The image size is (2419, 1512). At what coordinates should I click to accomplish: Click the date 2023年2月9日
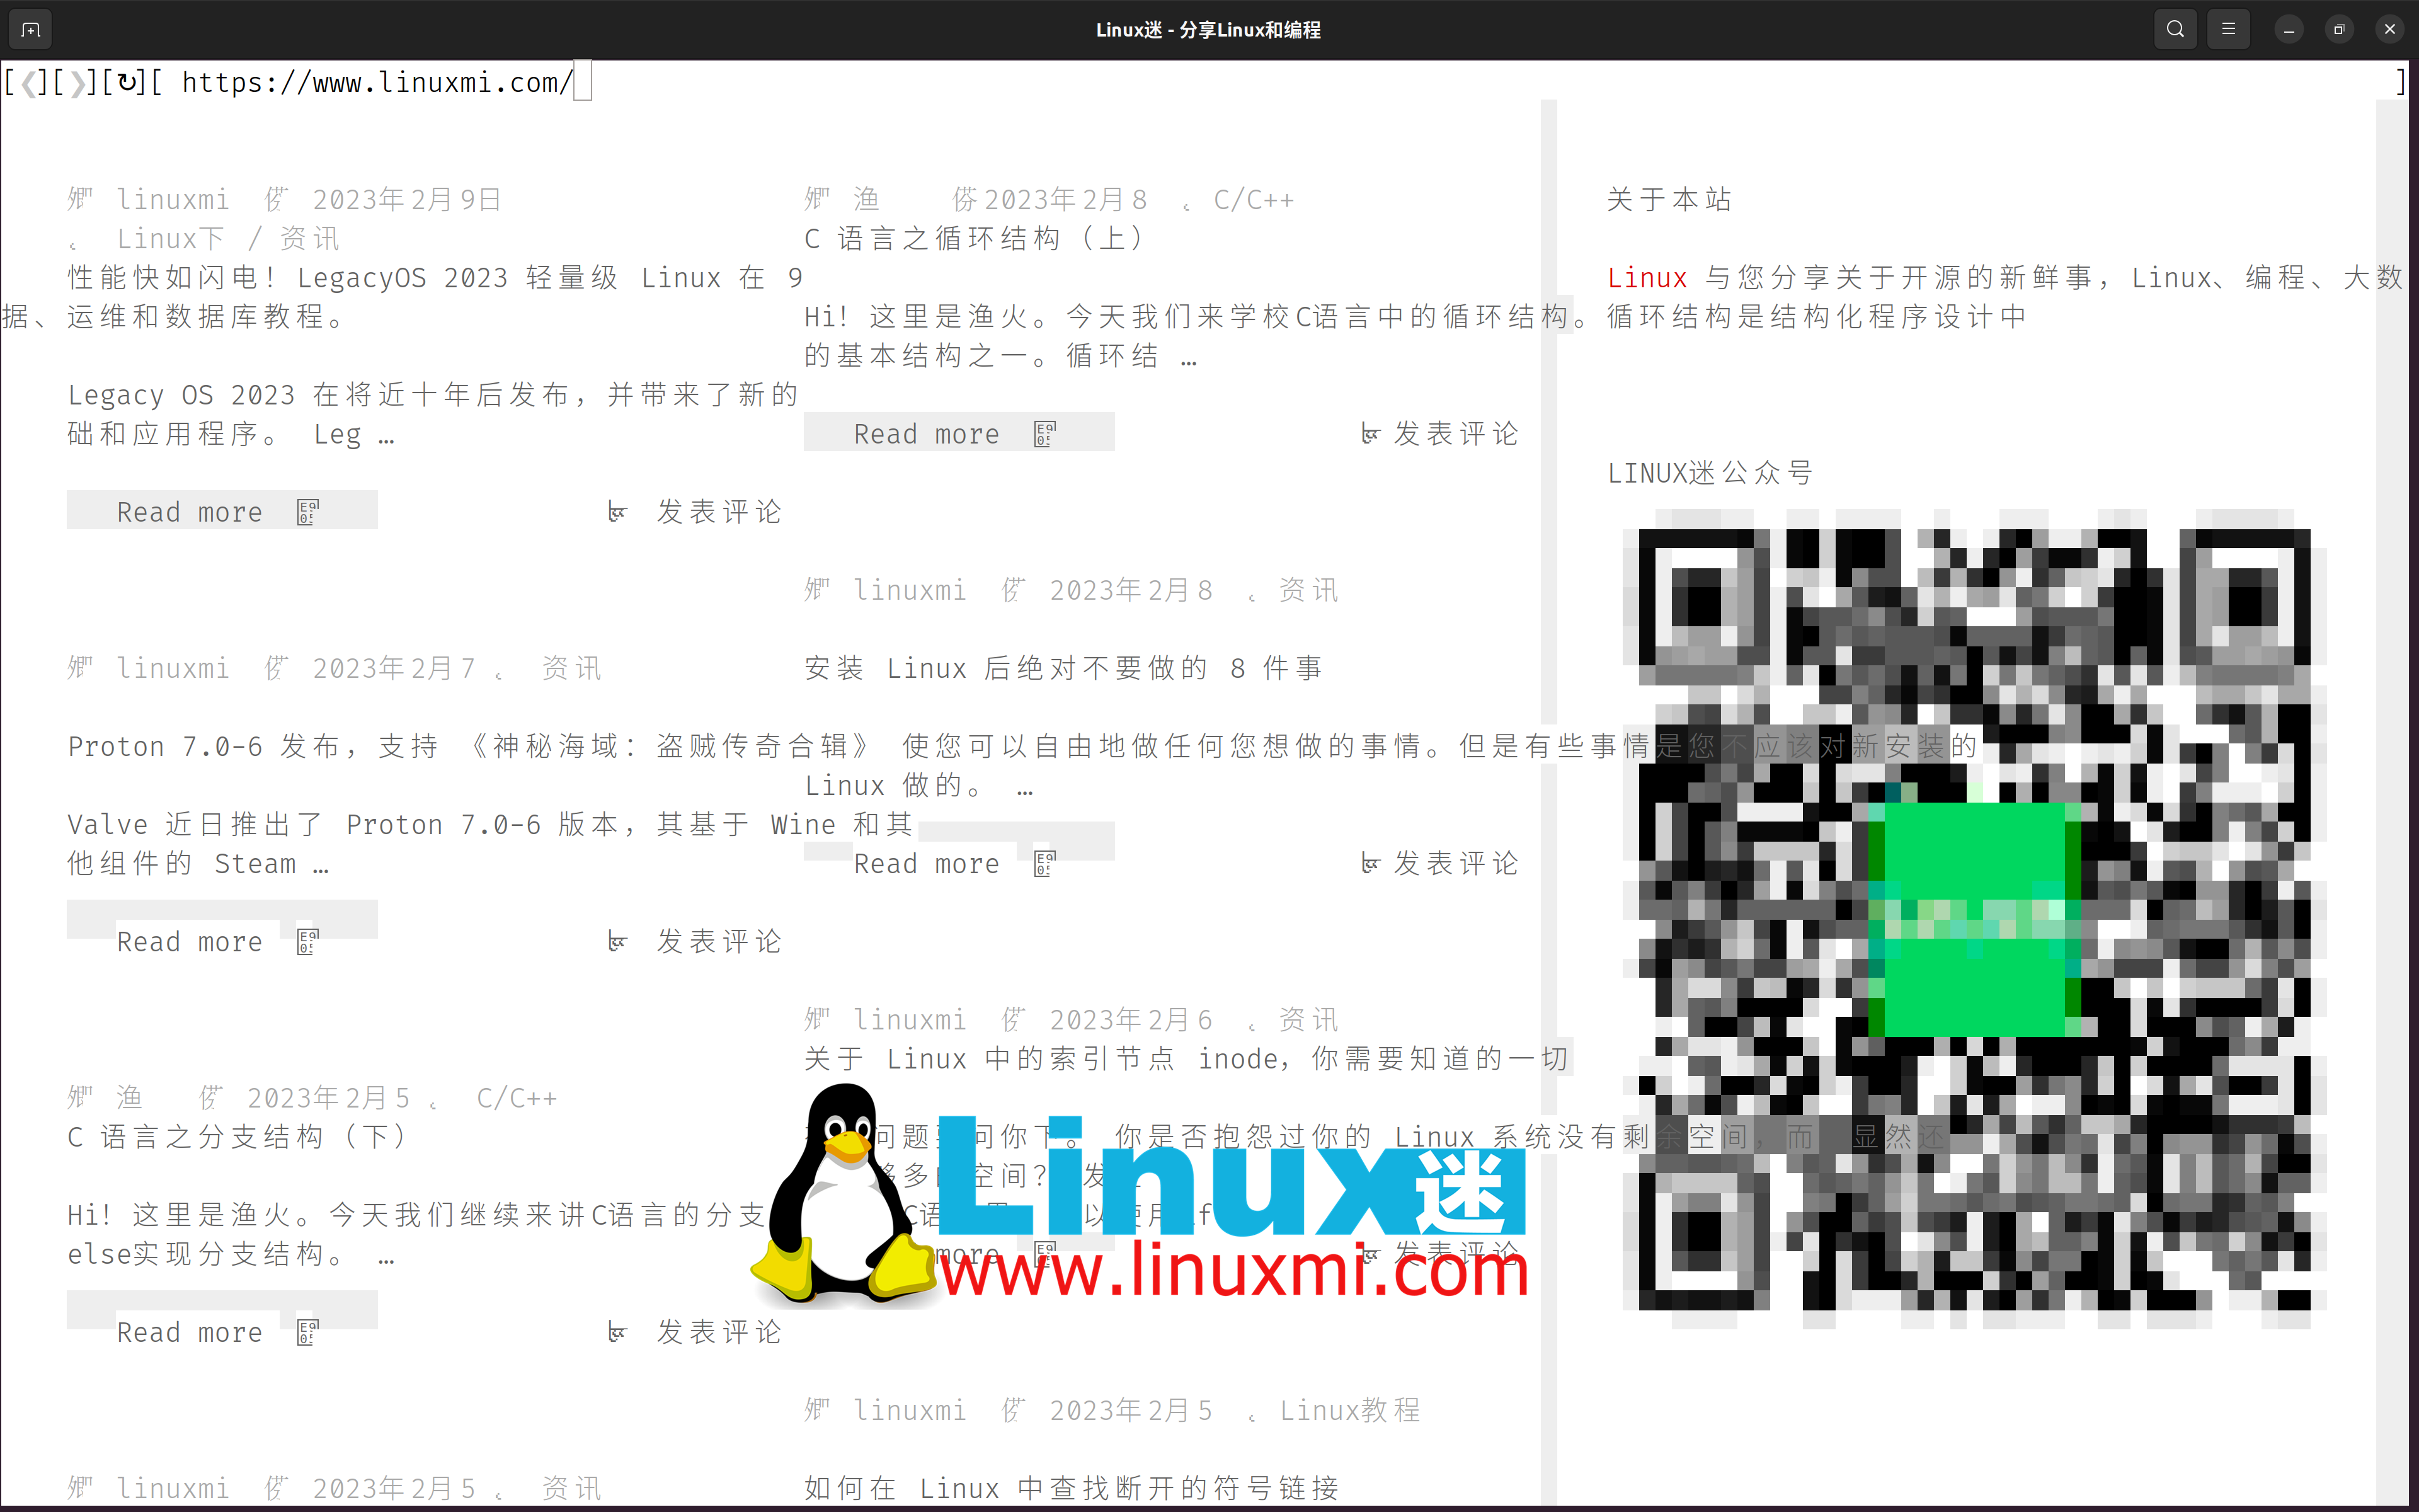coord(407,200)
